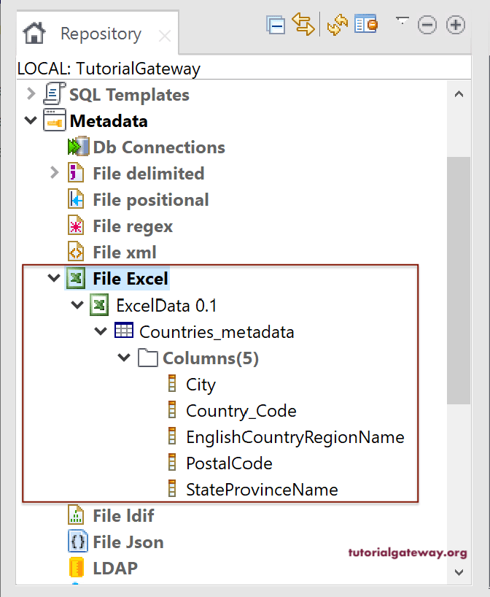Open the view menu dropdown triangle
The width and height of the screenshot is (490, 597).
point(402,20)
